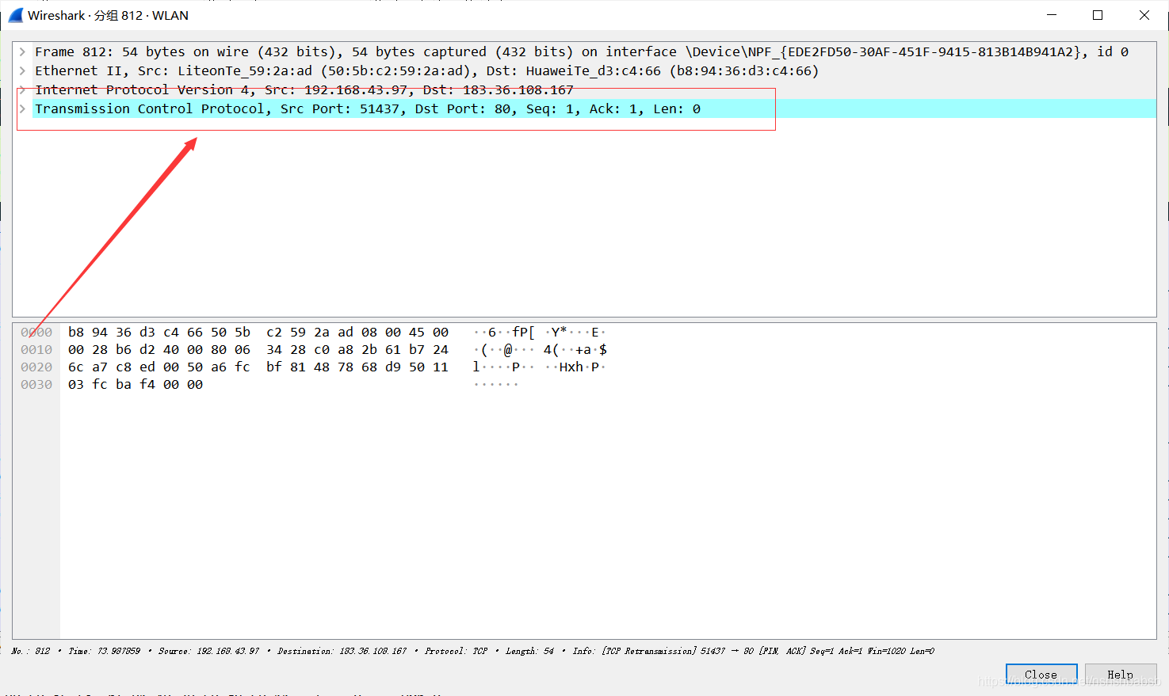Click status bar 'No.: 812'
Viewport: 1169px width, 696px height.
click(x=31, y=652)
